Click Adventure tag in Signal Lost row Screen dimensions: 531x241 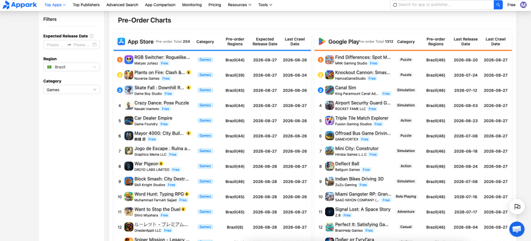406,212
